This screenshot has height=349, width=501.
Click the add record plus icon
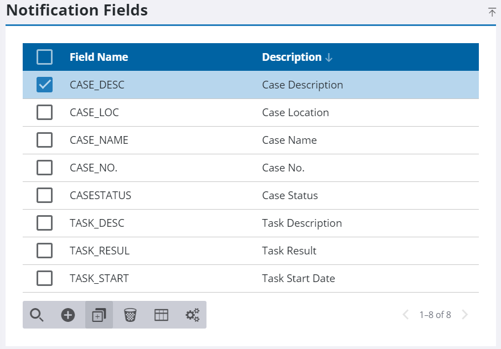pos(68,315)
